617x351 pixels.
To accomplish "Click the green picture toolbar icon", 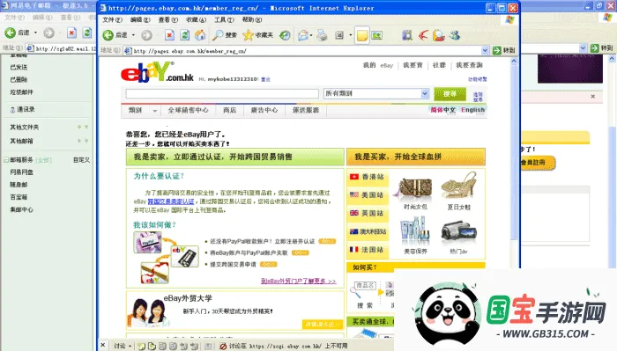I will pyautogui.click(x=377, y=36).
